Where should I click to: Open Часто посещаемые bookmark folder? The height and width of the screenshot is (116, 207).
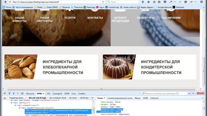23,7
